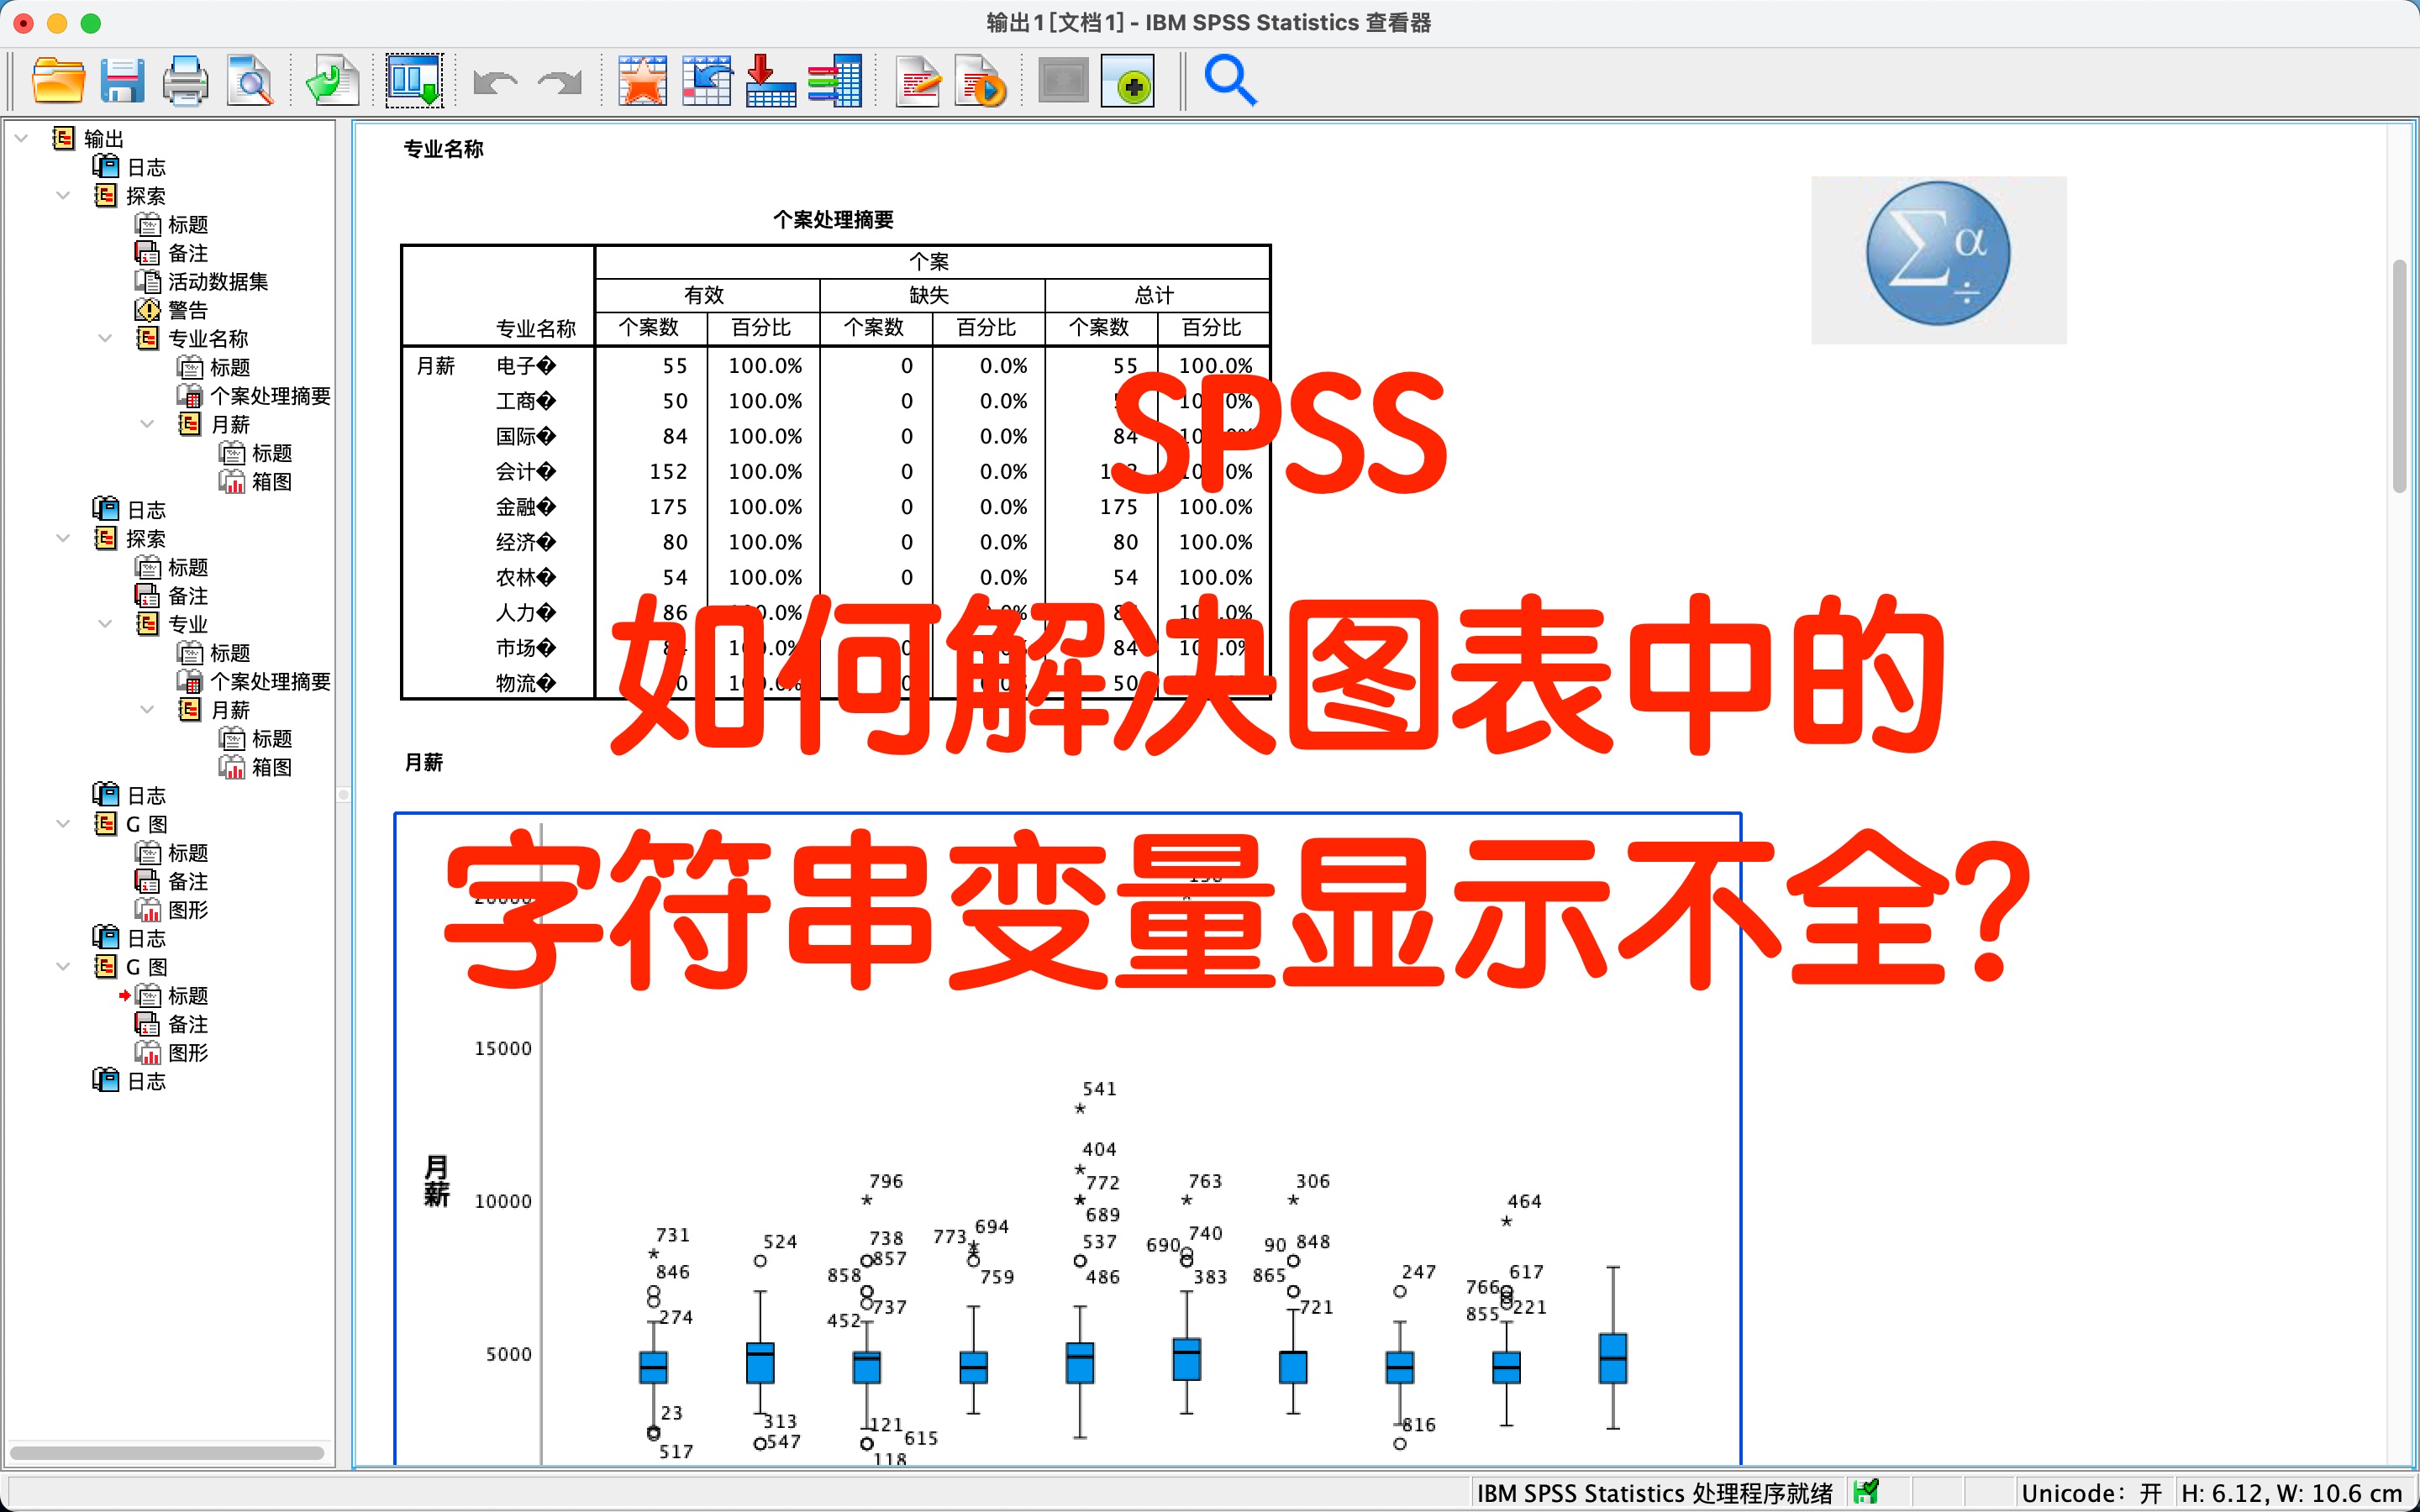Collapse the first G 图 node
Image resolution: width=2420 pixels, height=1512 pixels.
click(63, 824)
